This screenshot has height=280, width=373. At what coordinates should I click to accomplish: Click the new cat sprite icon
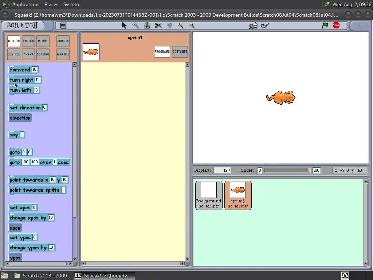(253, 26)
